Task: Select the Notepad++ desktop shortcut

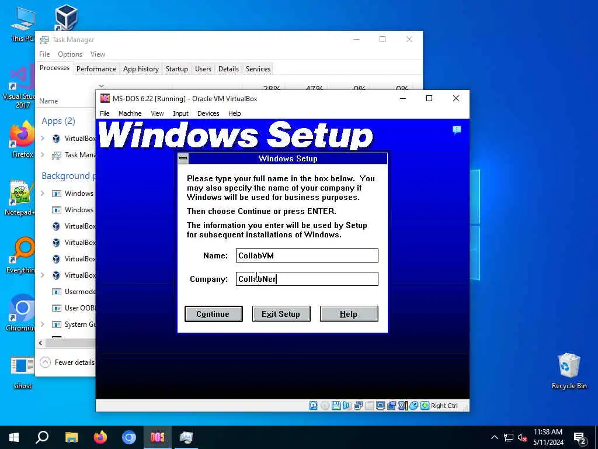Action: (20, 198)
